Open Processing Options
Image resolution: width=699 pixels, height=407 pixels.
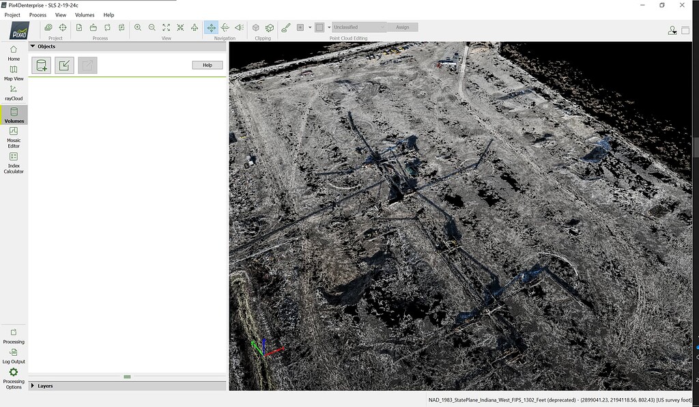click(14, 377)
